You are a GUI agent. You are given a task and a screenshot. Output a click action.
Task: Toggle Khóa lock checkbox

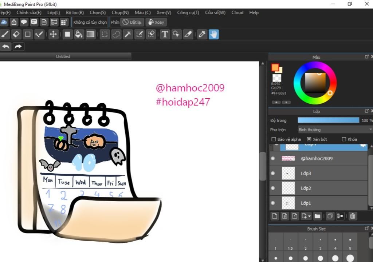point(344,139)
